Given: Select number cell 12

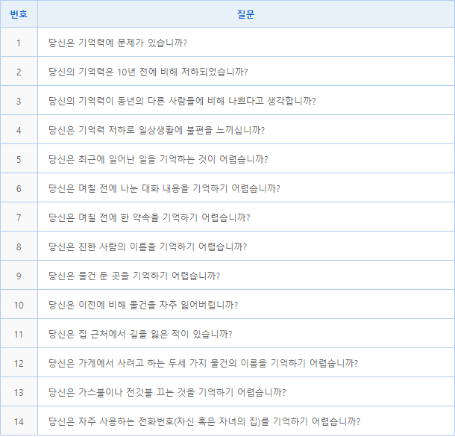Looking at the screenshot, I should (19, 362).
